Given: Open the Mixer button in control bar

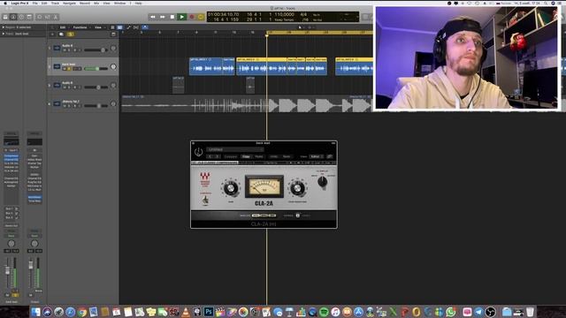Looking at the screenshot, I should coord(47,17).
